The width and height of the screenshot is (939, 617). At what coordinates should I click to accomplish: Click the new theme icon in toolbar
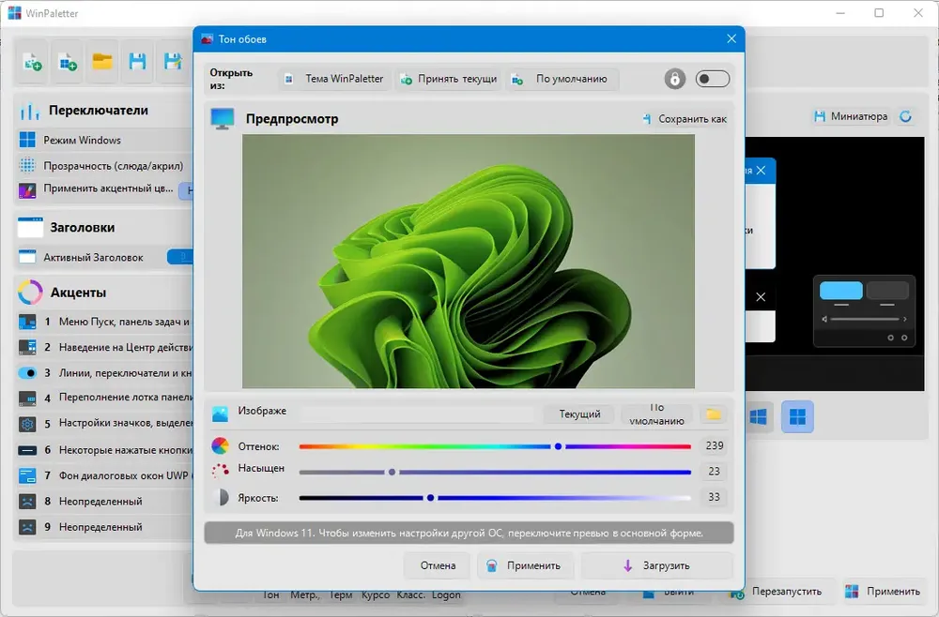[32, 62]
